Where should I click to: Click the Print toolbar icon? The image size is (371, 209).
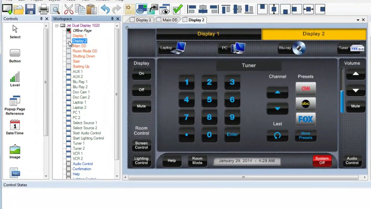[43, 9]
